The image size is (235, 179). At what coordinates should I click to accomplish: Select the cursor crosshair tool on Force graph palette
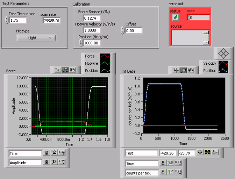58,70
